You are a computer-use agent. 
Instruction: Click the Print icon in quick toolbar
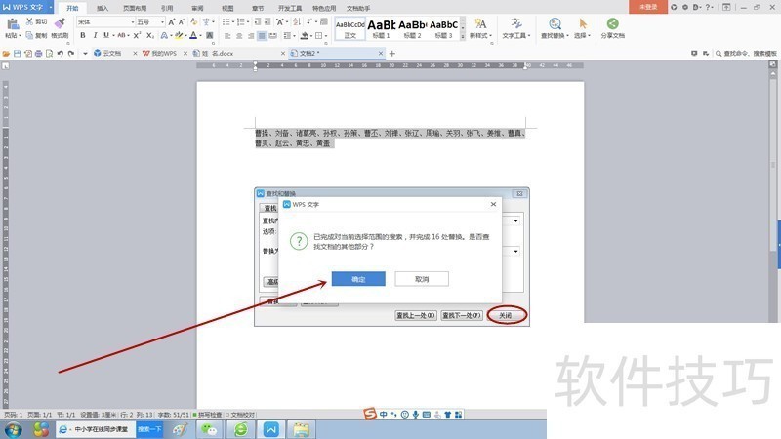38,54
